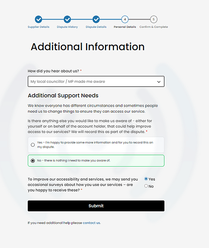This screenshot has width=209, height=248.
Task: Click the 'No - there is nothing' green option box
Action: point(96,161)
